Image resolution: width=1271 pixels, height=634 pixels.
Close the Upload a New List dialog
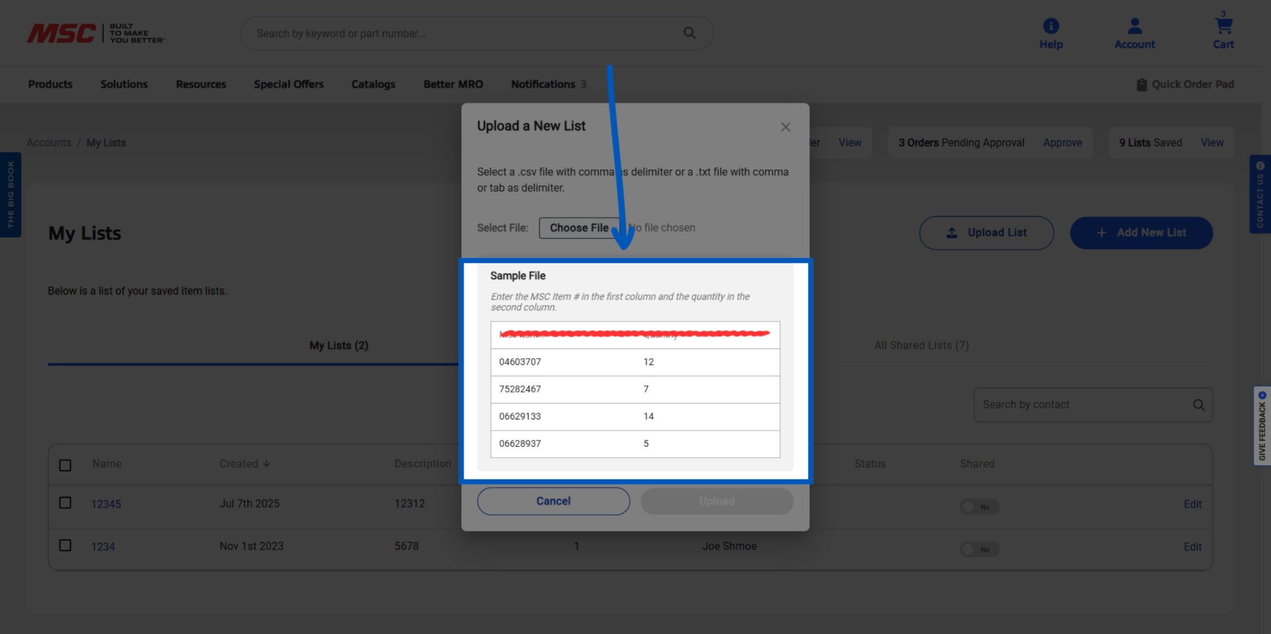[x=785, y=127]
